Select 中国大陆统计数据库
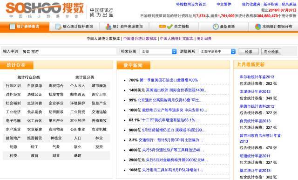Image resolution: width=298 pixels, height=180 pixels. click(x=103, y=39)
